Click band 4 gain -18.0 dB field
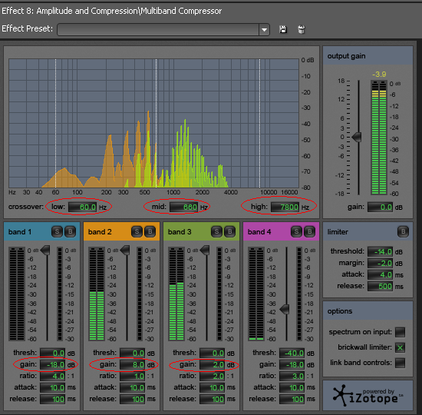The height and width of the screenshot is (415, 422). [292, 364]
